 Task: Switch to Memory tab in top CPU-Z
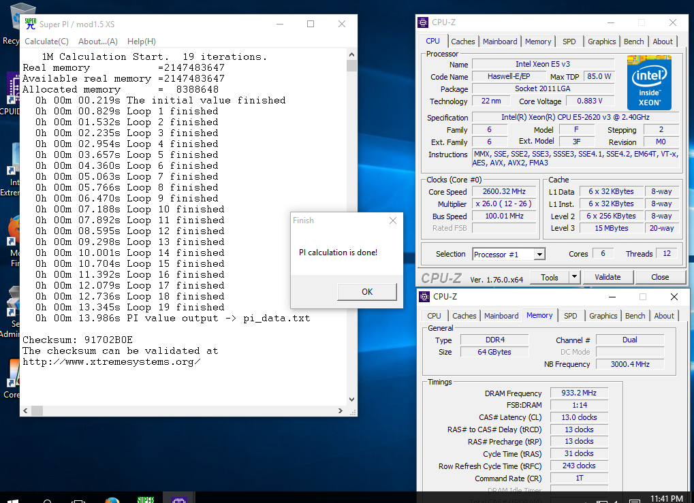[x=538, y=42]
